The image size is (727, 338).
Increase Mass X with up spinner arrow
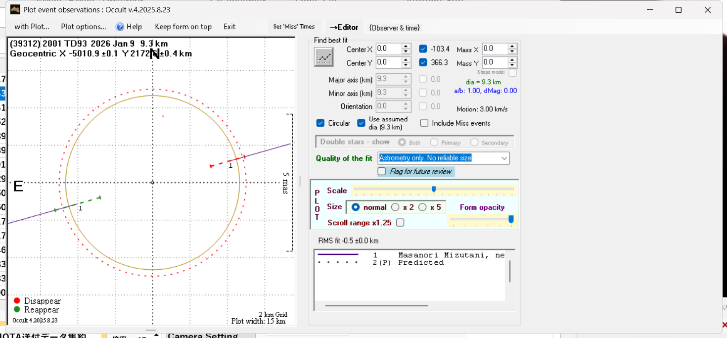click(512, 47)
